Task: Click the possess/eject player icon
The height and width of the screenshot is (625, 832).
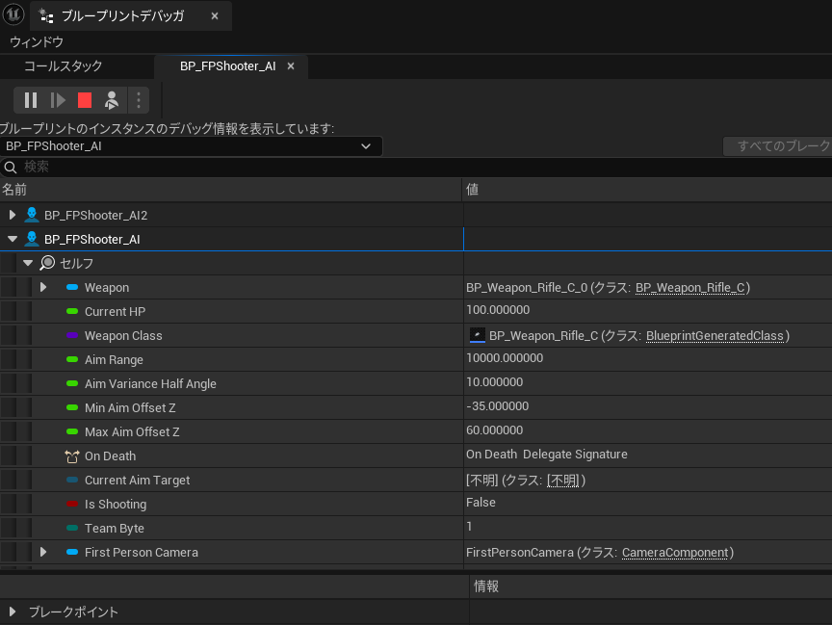Action: [111, 99]
